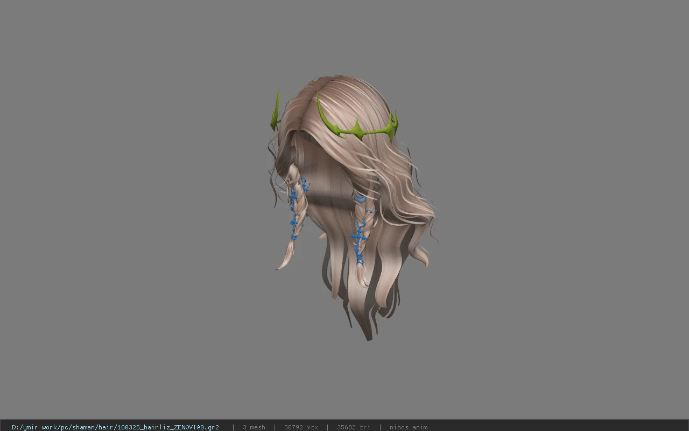This screenshot has height=431, width=689.
Task: Click the "3 mesh" status entry
Action: 254,427
